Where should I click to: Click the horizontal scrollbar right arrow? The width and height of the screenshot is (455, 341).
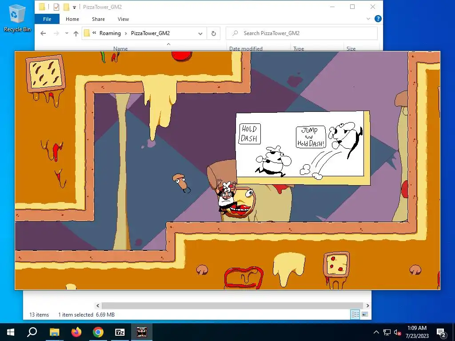point(367,305)
